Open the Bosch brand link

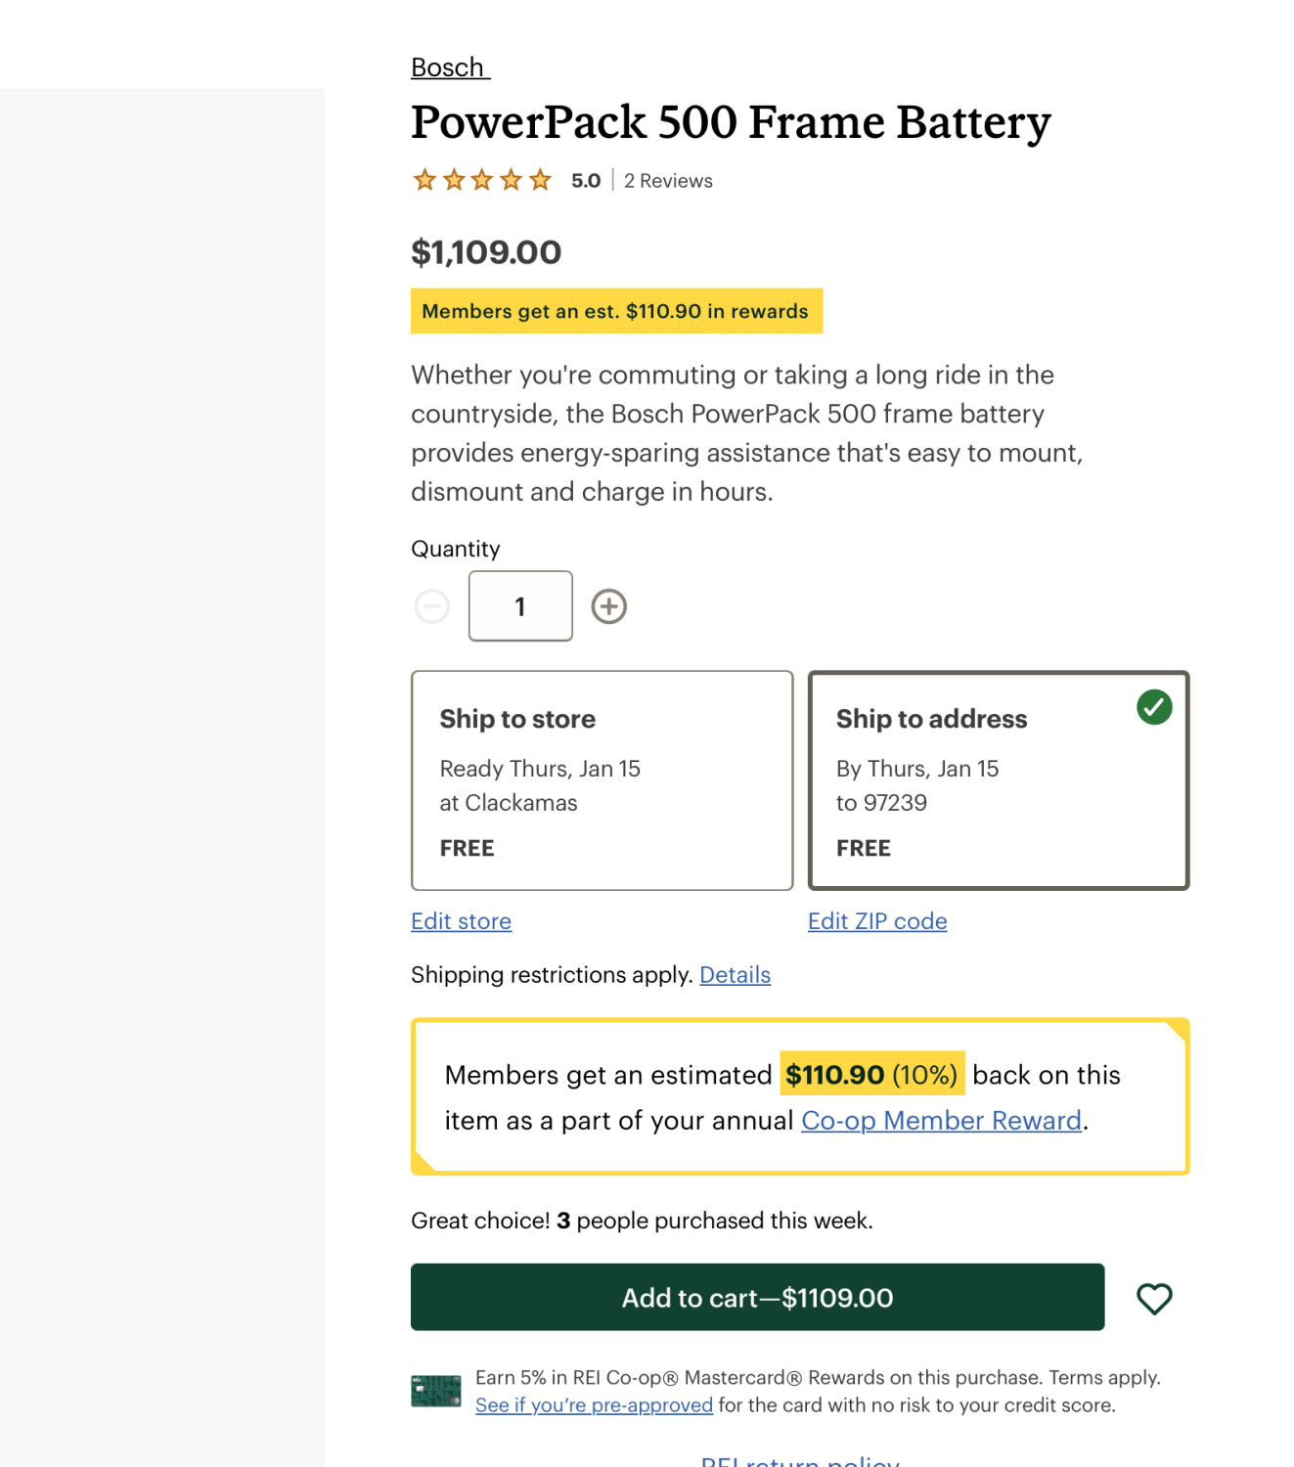[x=449, y=67]
